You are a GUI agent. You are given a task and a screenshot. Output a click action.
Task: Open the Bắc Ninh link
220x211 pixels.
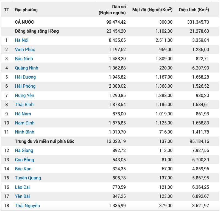pyautogui.click(x=24, y=59)
